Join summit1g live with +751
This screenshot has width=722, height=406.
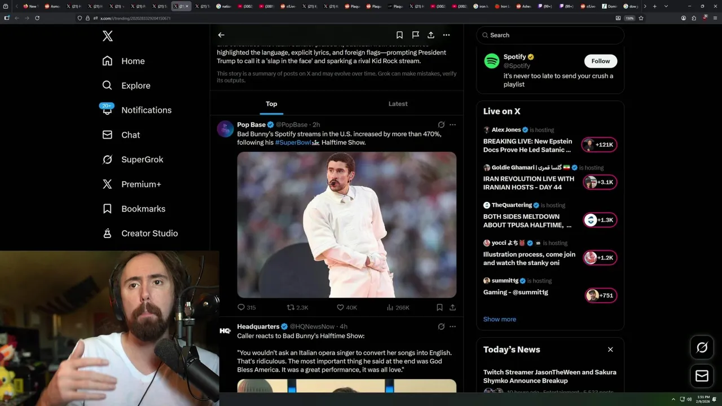click(x=601, y=295)
